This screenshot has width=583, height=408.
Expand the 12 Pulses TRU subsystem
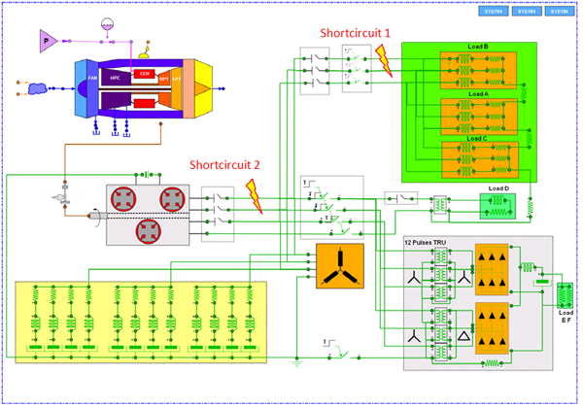(477, 301)
